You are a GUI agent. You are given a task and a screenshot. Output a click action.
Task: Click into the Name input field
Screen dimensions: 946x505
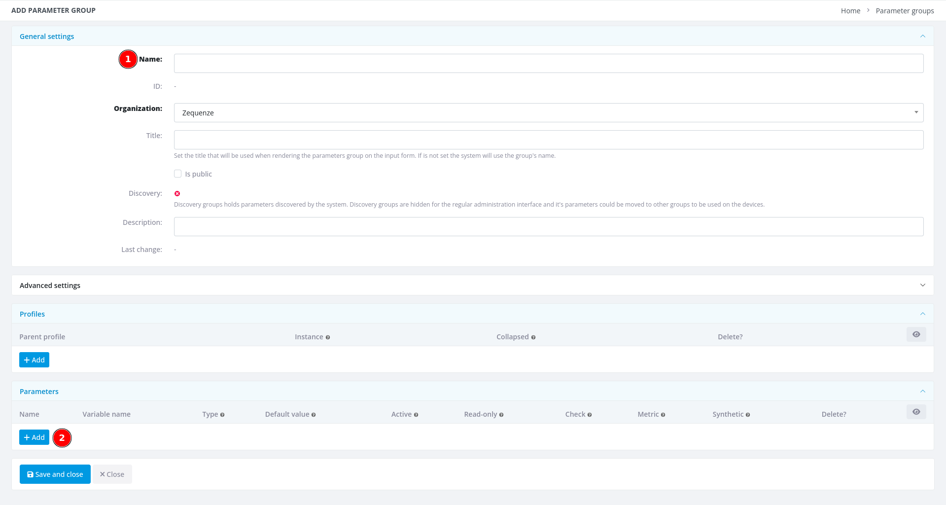[x=548, y=64]
